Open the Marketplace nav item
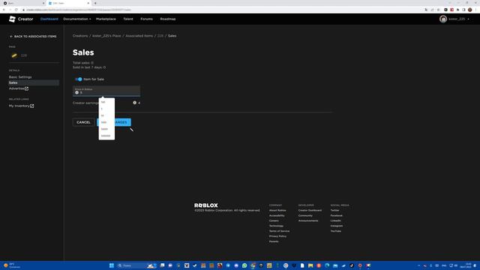Viewport: 480px width, 270px height. 106,19
